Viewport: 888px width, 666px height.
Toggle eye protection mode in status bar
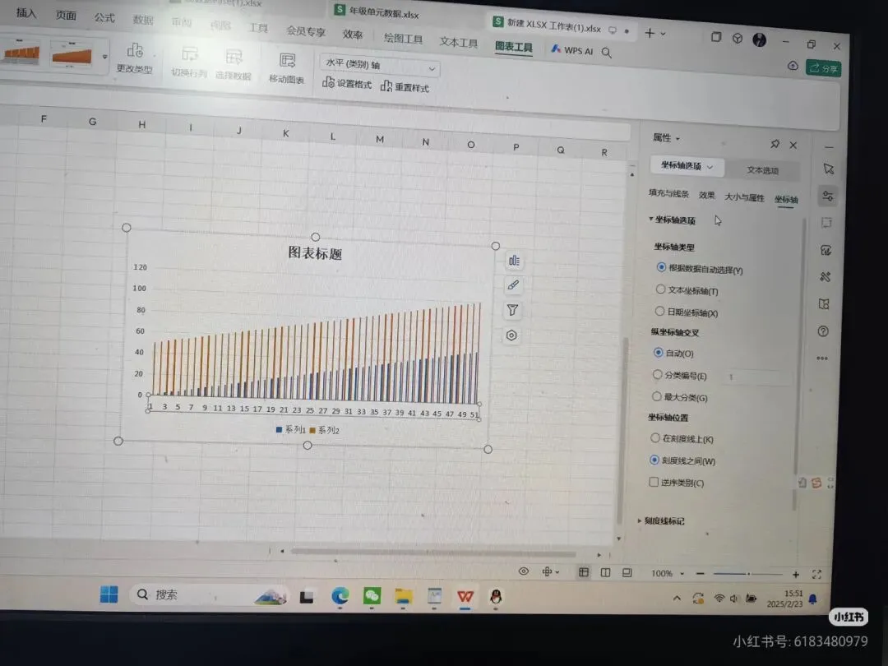[x=524, y=571]
